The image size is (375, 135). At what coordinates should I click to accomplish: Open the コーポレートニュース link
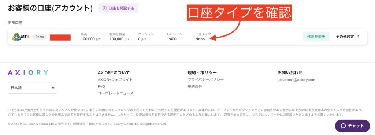115,93
